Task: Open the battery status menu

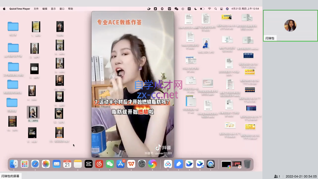Action: 202,9
